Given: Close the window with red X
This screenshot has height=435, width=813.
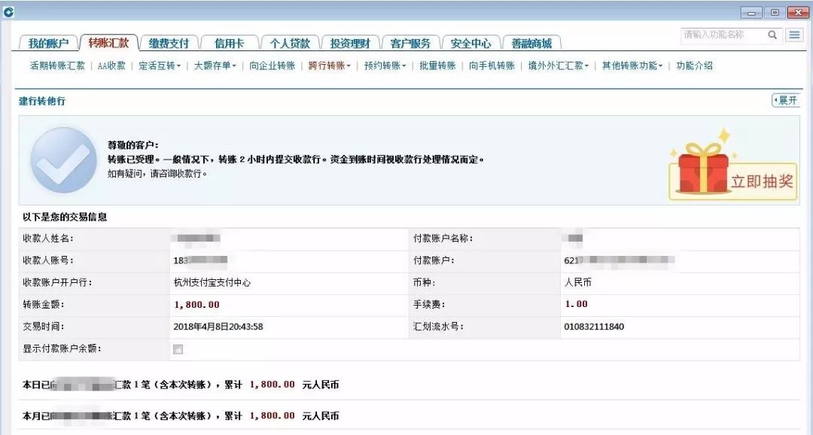Looking at the screenshot, I should tap(798, 13).
